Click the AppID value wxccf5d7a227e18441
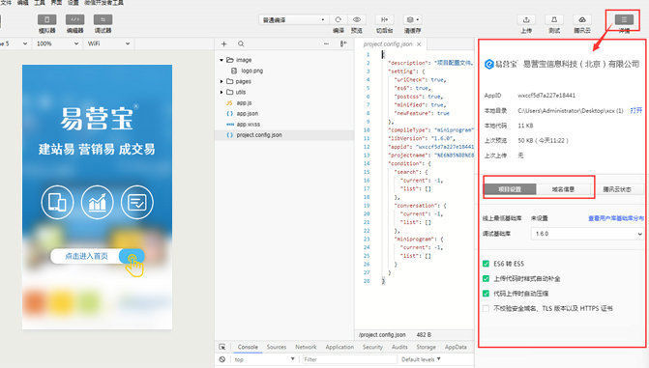Image resolution: width=649 pixels, height=368 pixels. [546, 96]
